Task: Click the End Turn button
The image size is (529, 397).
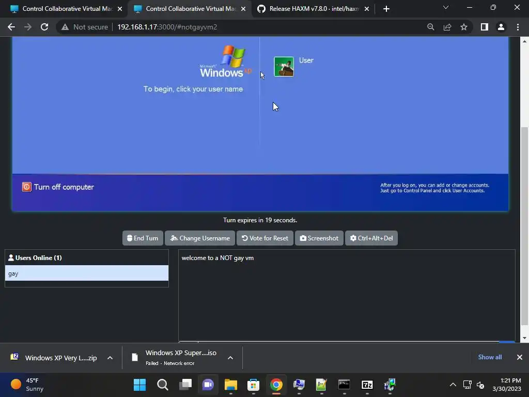Action: coord(143,238)
